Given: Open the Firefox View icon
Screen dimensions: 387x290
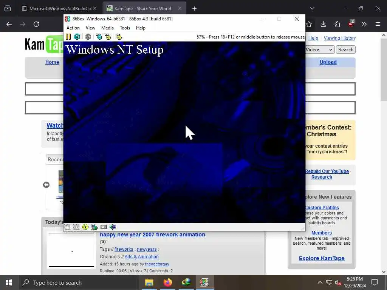Looking at the screenshot, I should pos(8,9).
